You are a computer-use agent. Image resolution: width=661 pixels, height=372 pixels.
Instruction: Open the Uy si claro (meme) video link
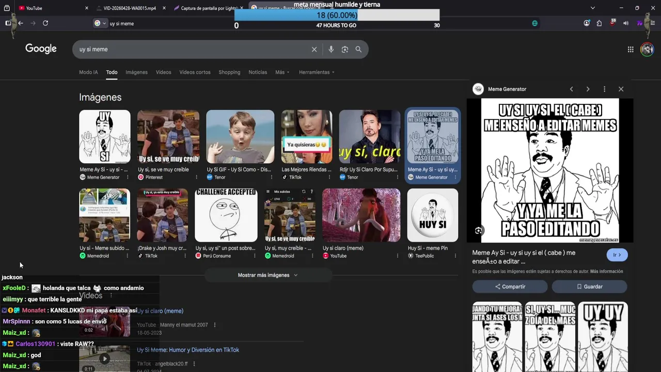(160, 311)
